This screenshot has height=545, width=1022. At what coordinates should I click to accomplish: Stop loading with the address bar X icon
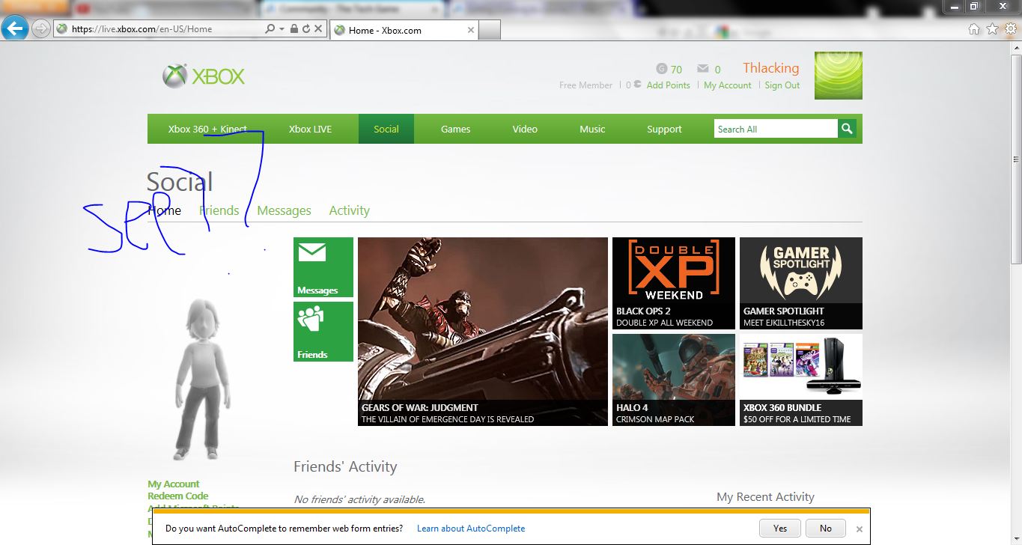click(x=318, y=29)
